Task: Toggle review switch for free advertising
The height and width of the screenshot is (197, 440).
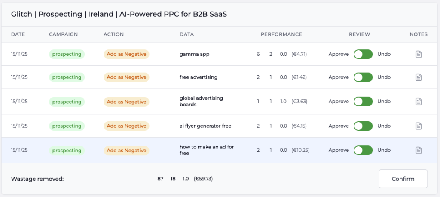Action: pos(363,77)
